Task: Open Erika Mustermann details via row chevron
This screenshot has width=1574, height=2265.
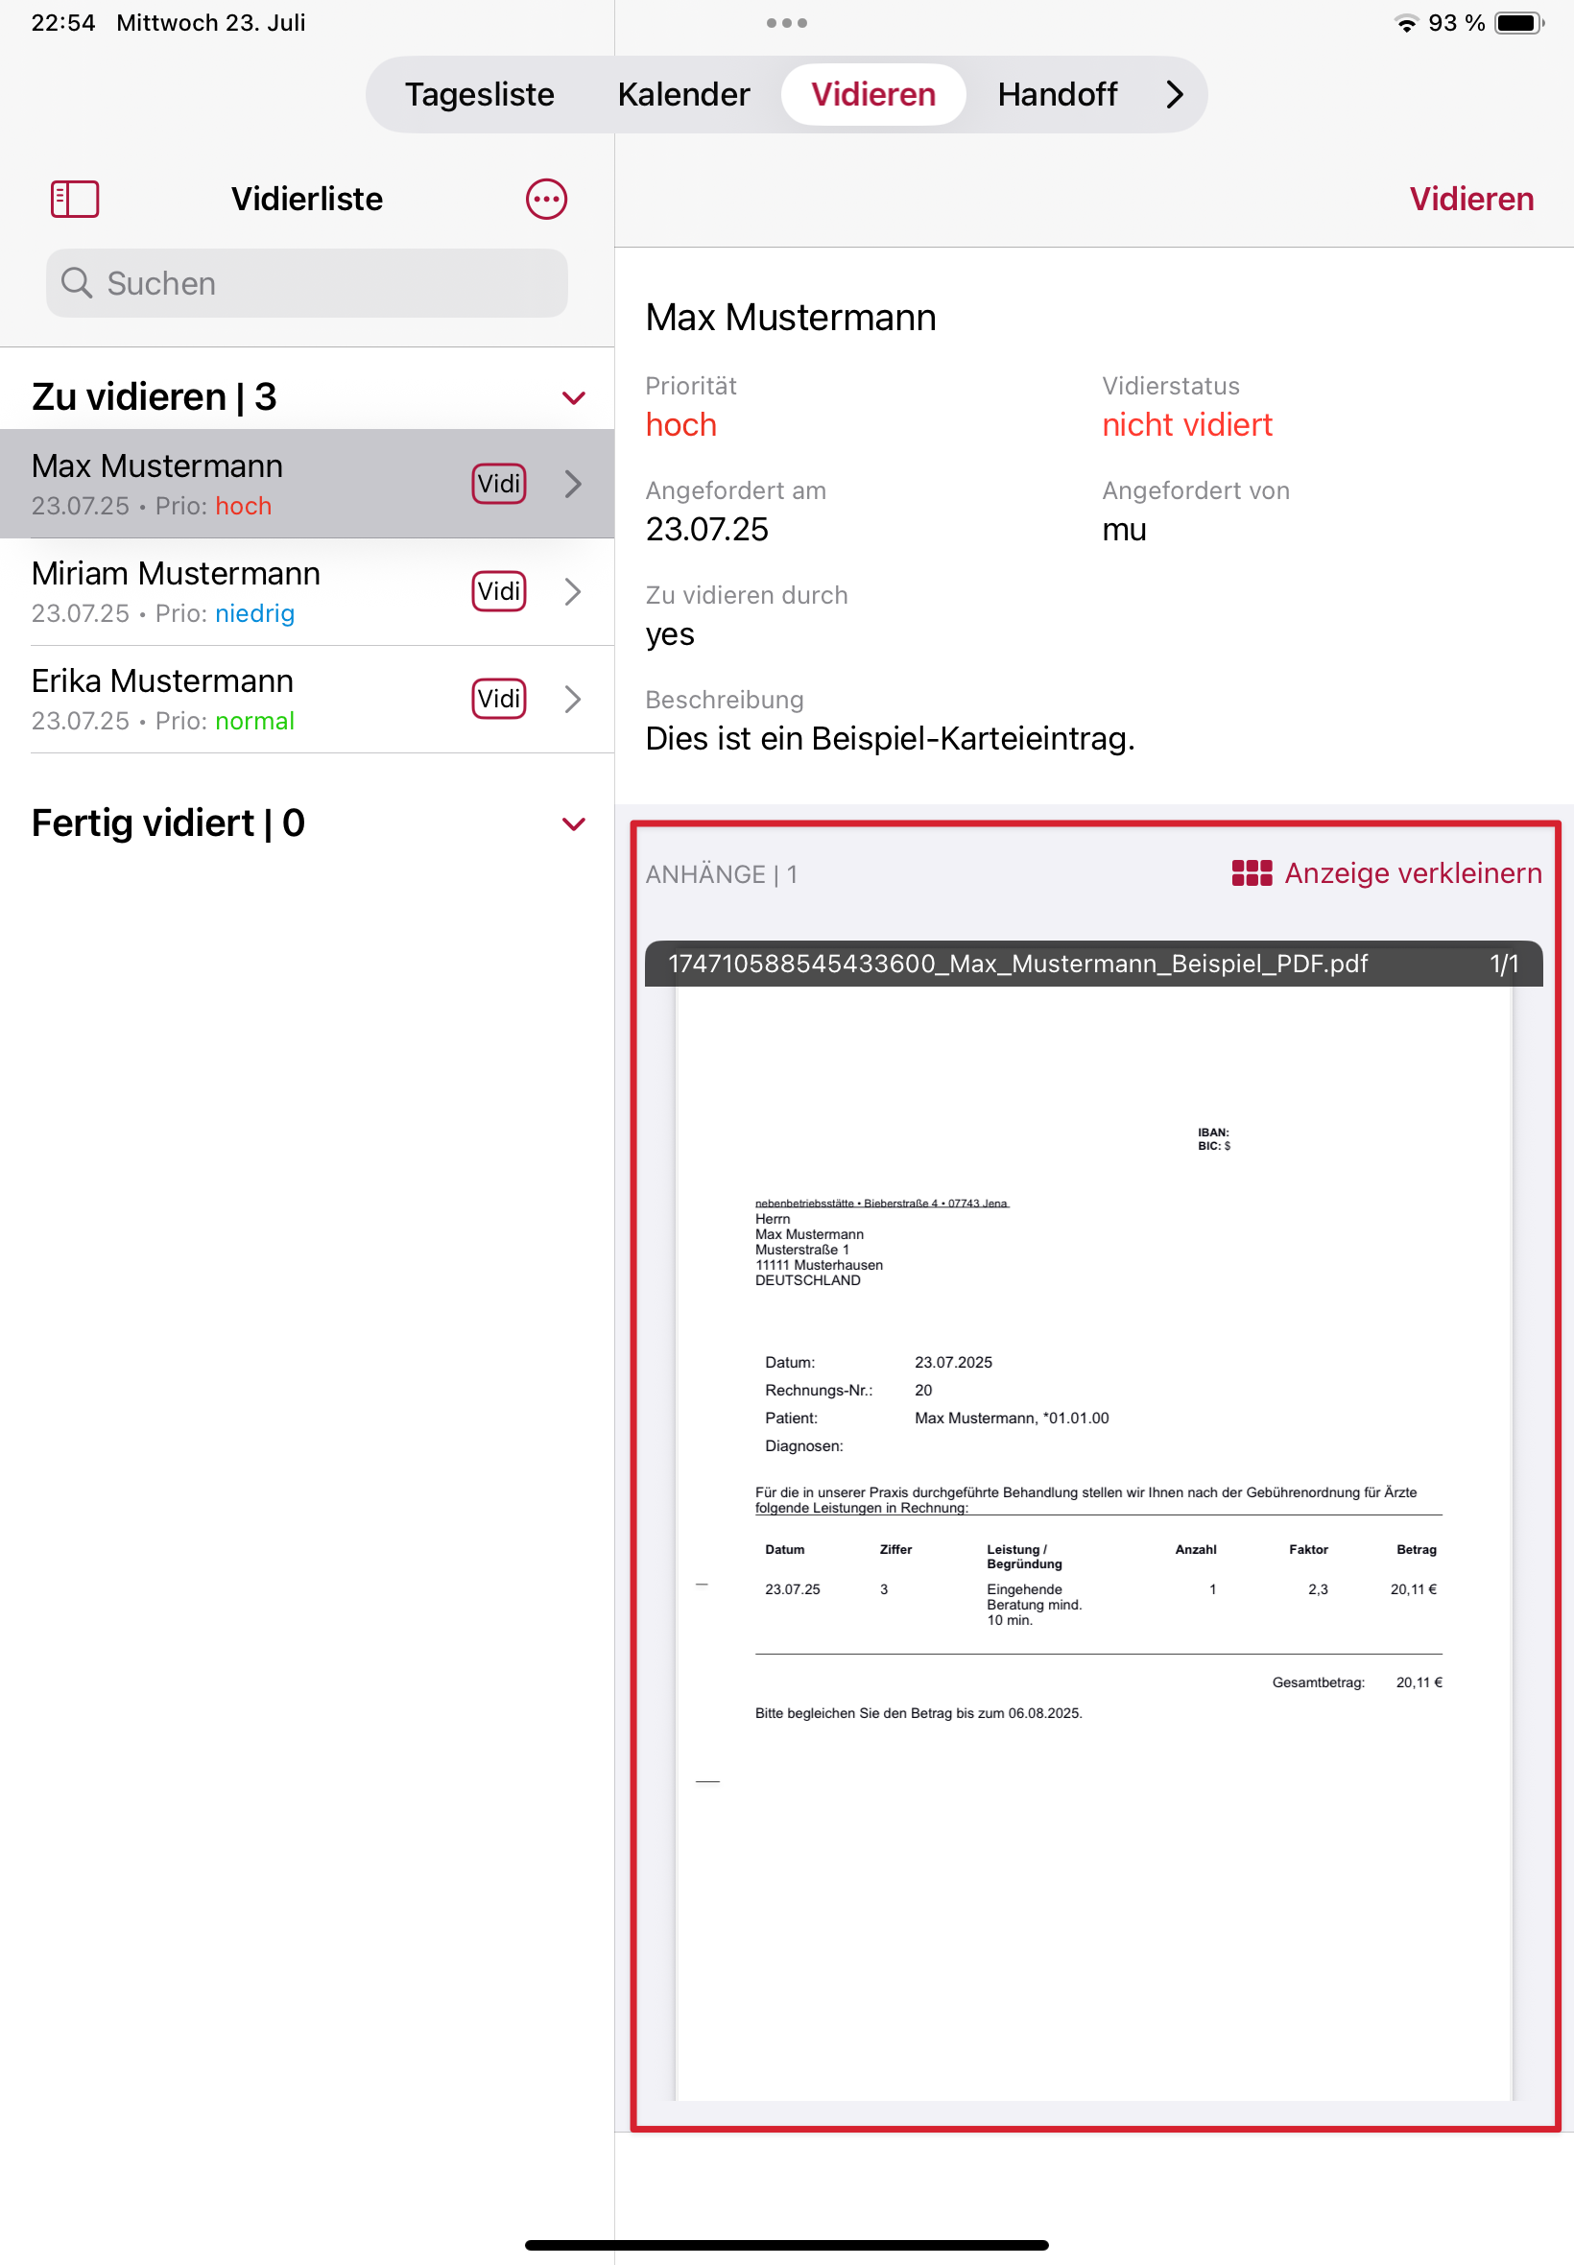Action: click(574, 699)
